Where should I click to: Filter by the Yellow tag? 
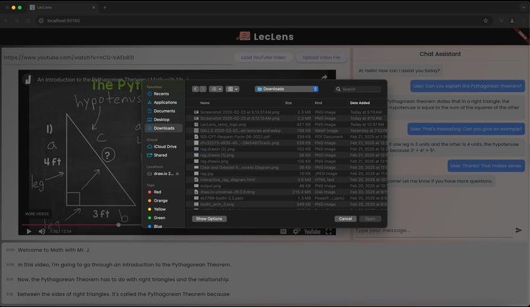(160, 209)
